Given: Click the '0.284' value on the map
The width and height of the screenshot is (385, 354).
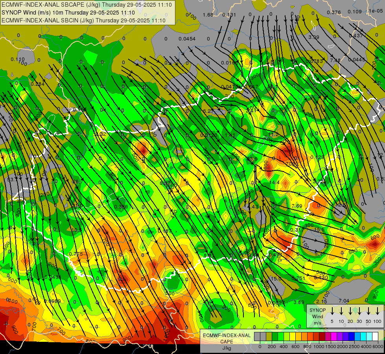Looking at the screenshot, I should 38,84.
